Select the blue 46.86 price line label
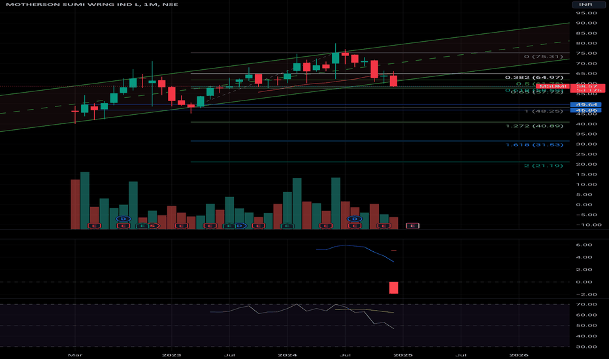 tap(585, 110)
